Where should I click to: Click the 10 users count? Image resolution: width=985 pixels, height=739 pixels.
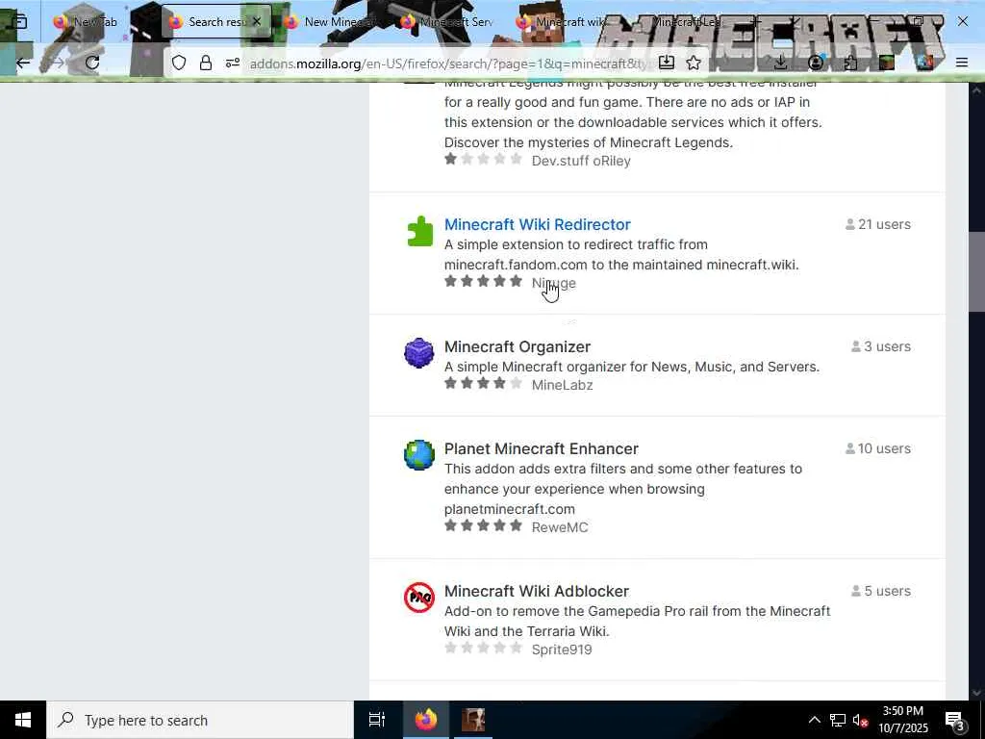click(x=878, y=448)
